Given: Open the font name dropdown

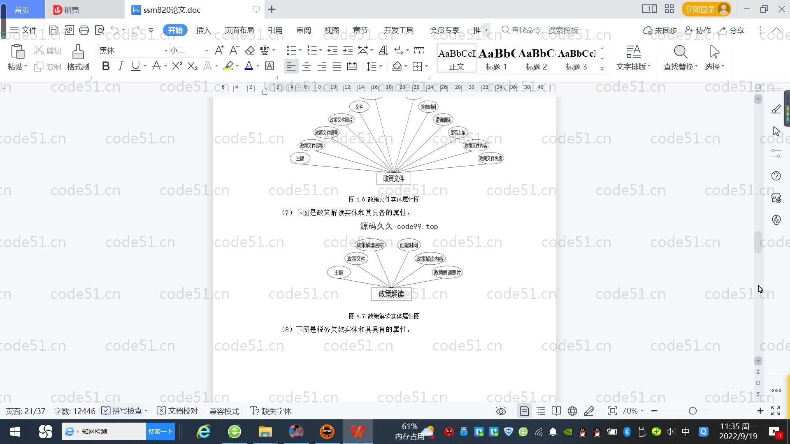Looking at the screenshot, I should [166, 50].
